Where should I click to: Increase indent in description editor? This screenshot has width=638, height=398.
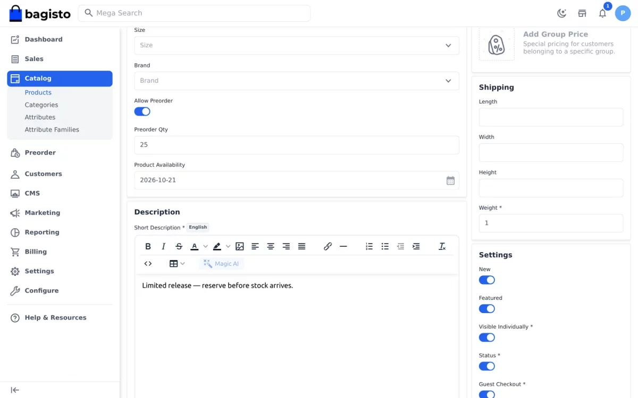[x=416, y=246]
